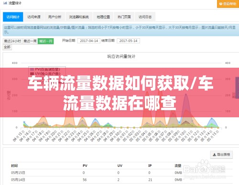
Task: Click UV value 2 in 05月14日 row
Action: point(119,180)
